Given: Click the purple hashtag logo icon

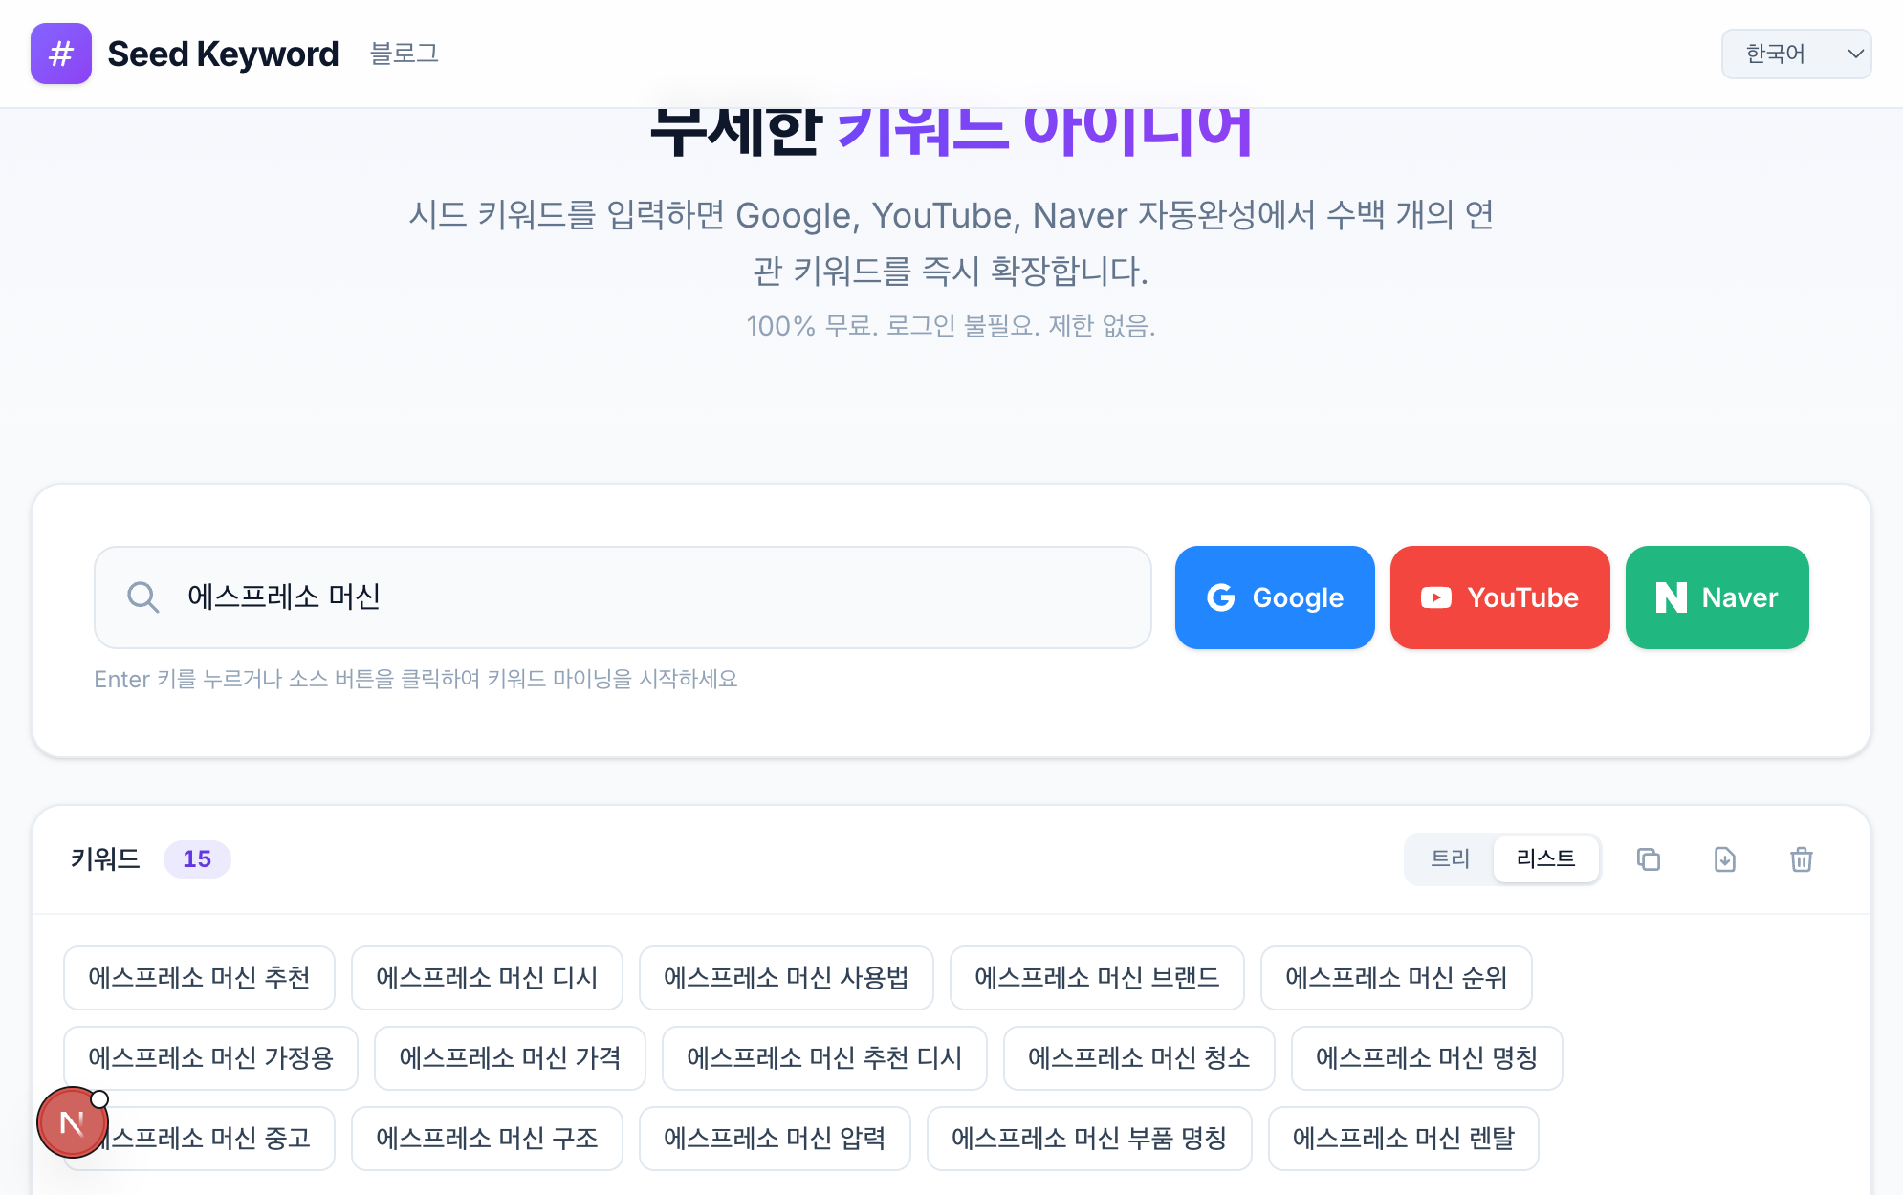Looking at the screenshot, I should (61, 54).
